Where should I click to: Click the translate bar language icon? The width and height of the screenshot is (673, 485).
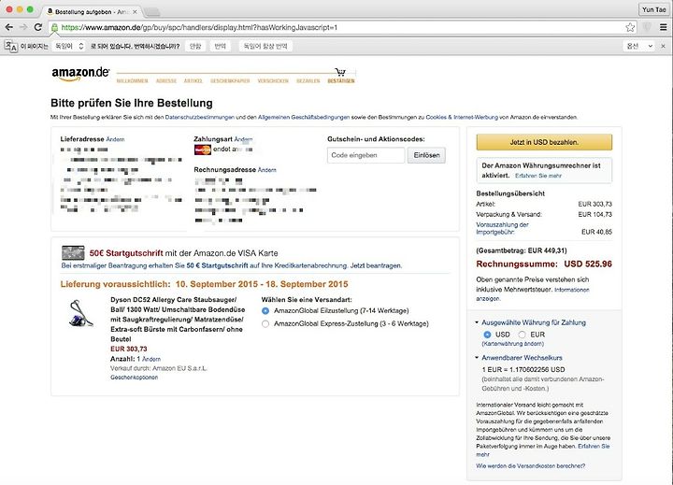point(10,46)
